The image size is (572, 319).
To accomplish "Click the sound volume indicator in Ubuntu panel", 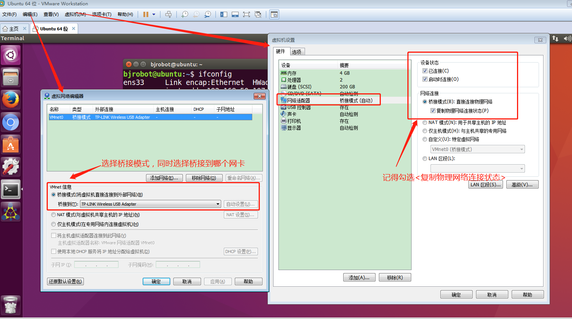I will click(x=567, y=38).
